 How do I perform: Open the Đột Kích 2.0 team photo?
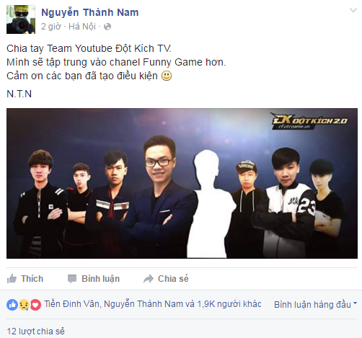click(182, 183)
